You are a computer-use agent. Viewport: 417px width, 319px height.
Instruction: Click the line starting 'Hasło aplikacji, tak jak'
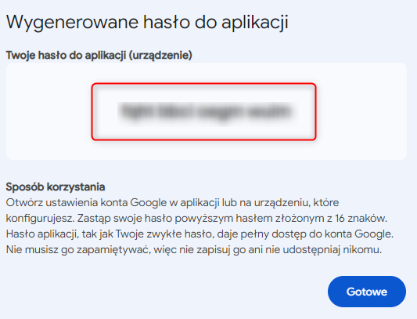[200, 234]
